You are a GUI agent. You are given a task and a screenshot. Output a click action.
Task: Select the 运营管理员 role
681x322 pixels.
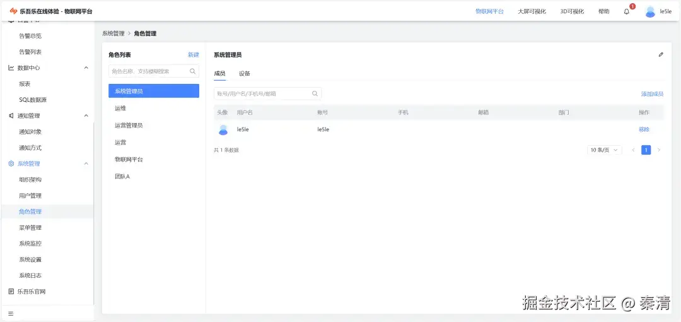tap(154, 125)
